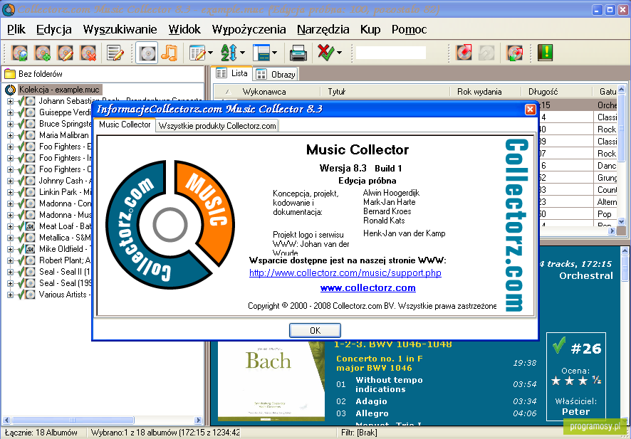Image resolution: width=631 pixels, height=439 pixels.
Task: Toggle the green check next to Maria Malibran
Action: tap(21, 135)
